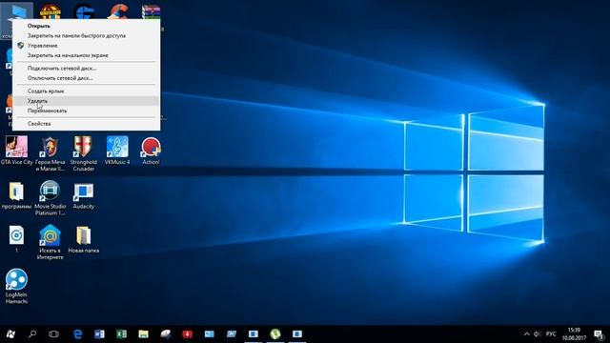Click the uTorrent icon in the taskbar
This screenshot has width=610, height=343.
pyautogui.click(x=275, y=334)
